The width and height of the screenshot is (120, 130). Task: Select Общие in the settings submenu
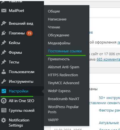coord(54,11)
